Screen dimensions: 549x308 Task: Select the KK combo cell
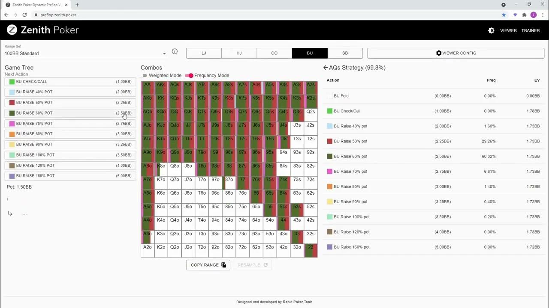(161, 102)
